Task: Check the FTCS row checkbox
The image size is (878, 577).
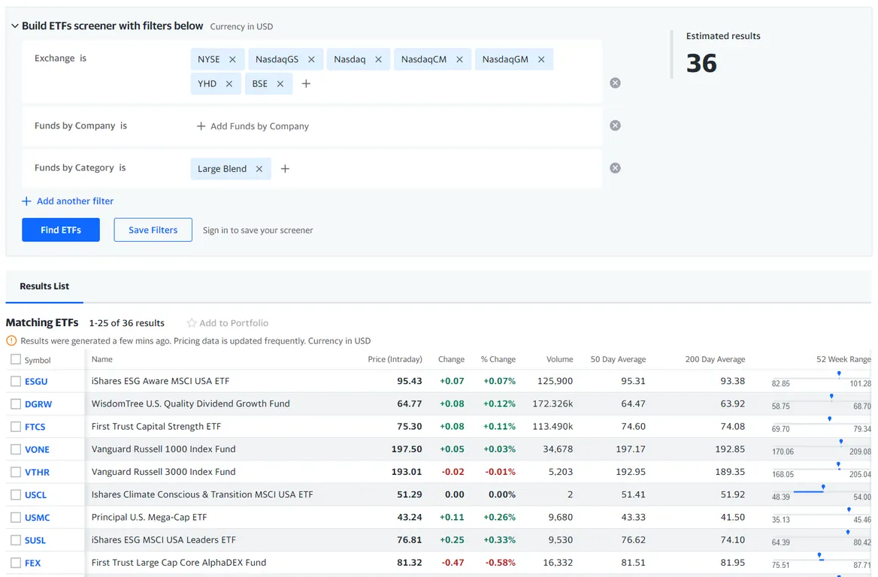Action: (16, 427)
